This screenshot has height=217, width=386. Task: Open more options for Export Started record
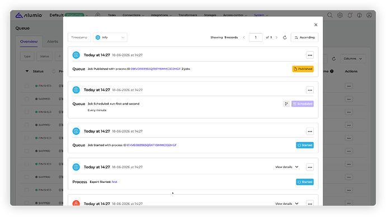tap(310, 167)
